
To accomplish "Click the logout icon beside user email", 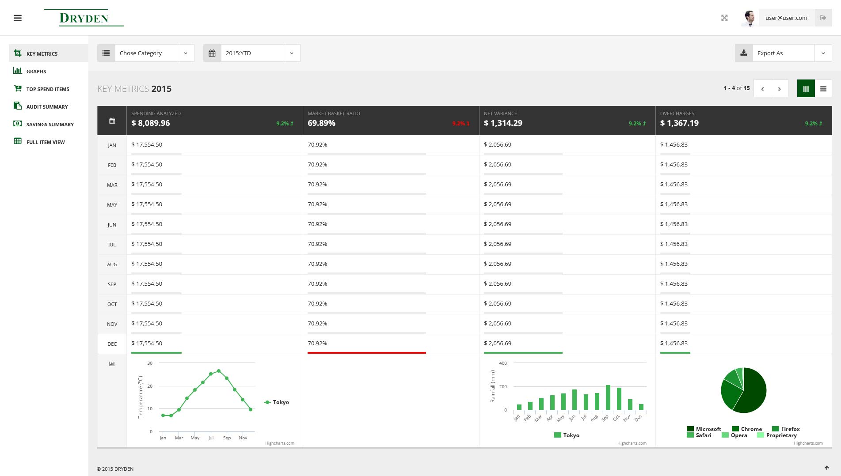I will (823, 18).
